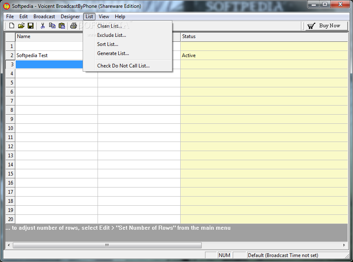The image size is (353, 262).
Task: Select Sort List... menu entry
Action: click(x=127, y=44)
